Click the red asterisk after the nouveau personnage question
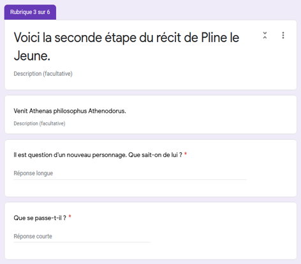This screenshot has width=301, height=264. pyautogui.click(x=186, y=154)
